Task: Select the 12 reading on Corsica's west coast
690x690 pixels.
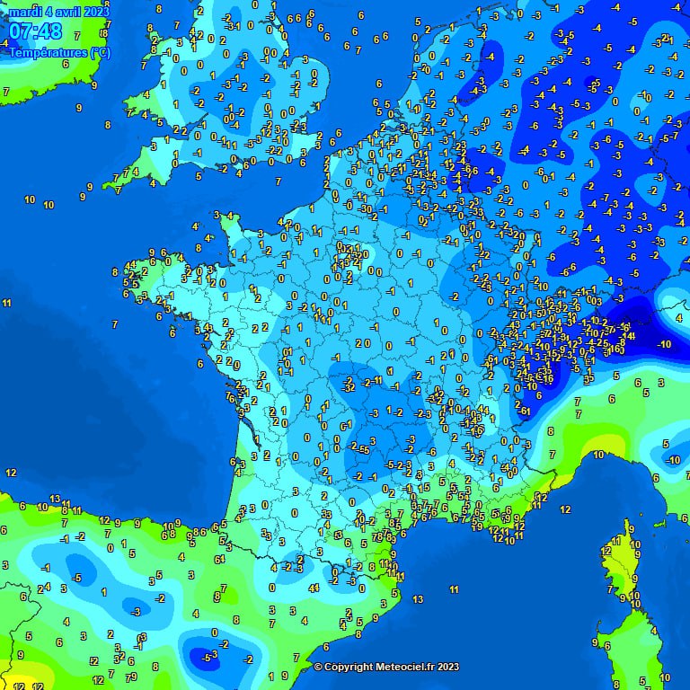Action: [606, 552]
